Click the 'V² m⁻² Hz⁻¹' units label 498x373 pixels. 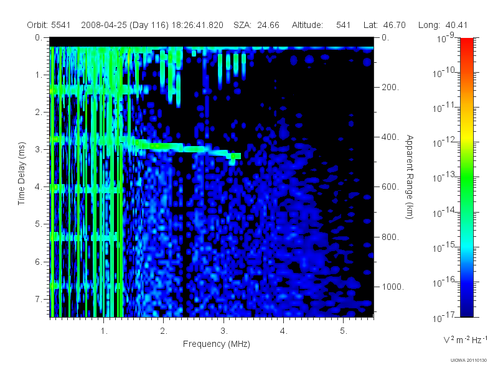[x=465, y=339]
